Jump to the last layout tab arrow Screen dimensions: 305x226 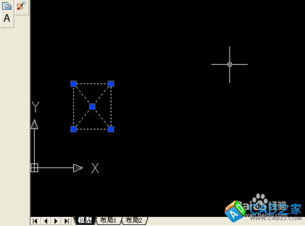click(x=66, y=221)
